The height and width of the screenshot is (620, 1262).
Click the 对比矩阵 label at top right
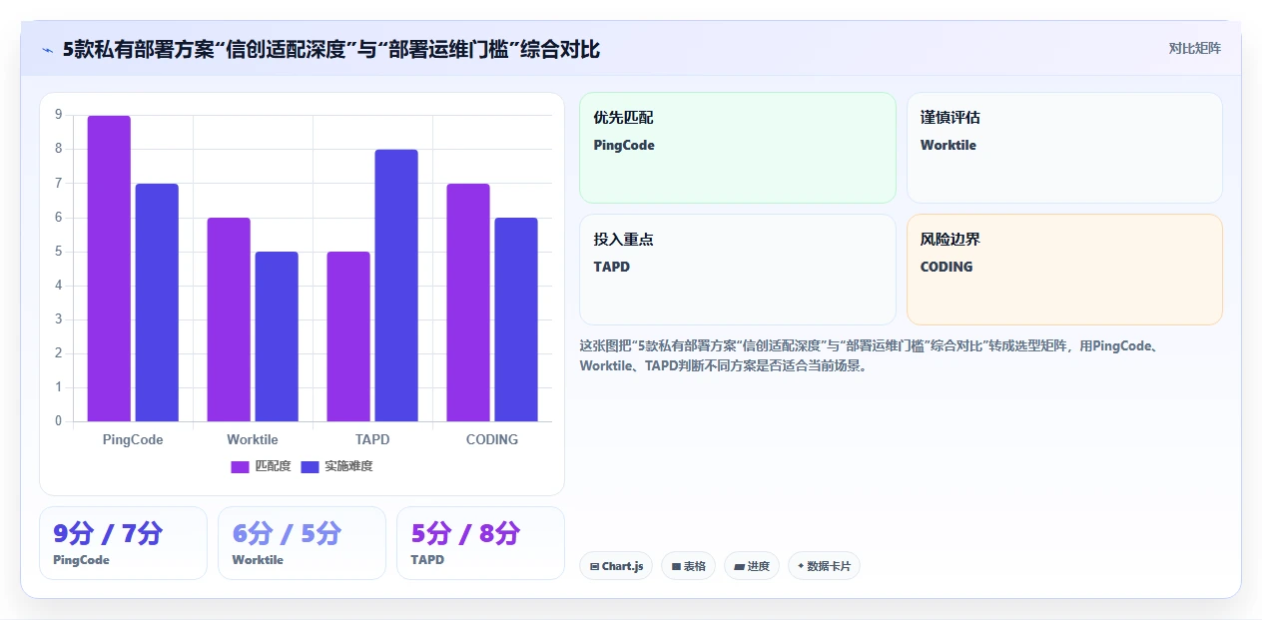(x=1194, y=48)
